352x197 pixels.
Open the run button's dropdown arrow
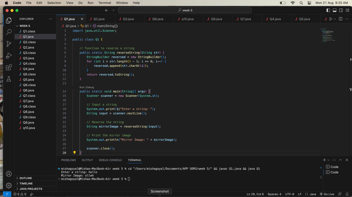[x=335, y=19]
